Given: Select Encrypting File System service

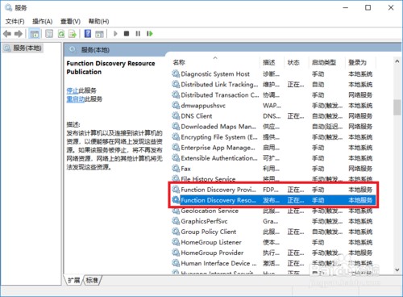Looking at the screenshot, I should click(272, 137).
